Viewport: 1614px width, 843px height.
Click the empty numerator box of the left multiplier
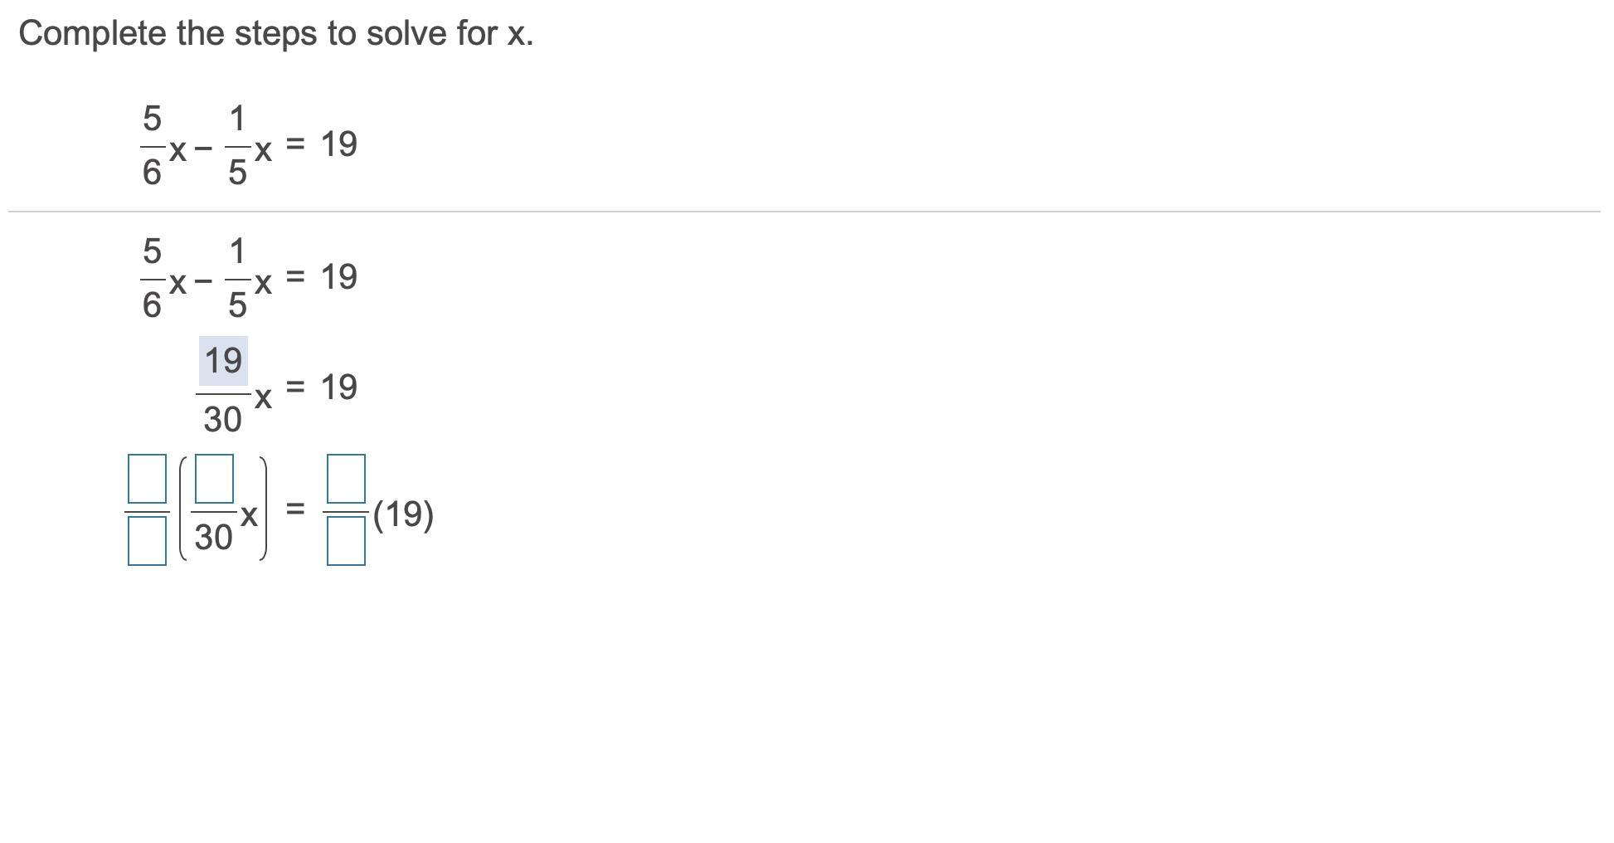(x=147, y=479)
